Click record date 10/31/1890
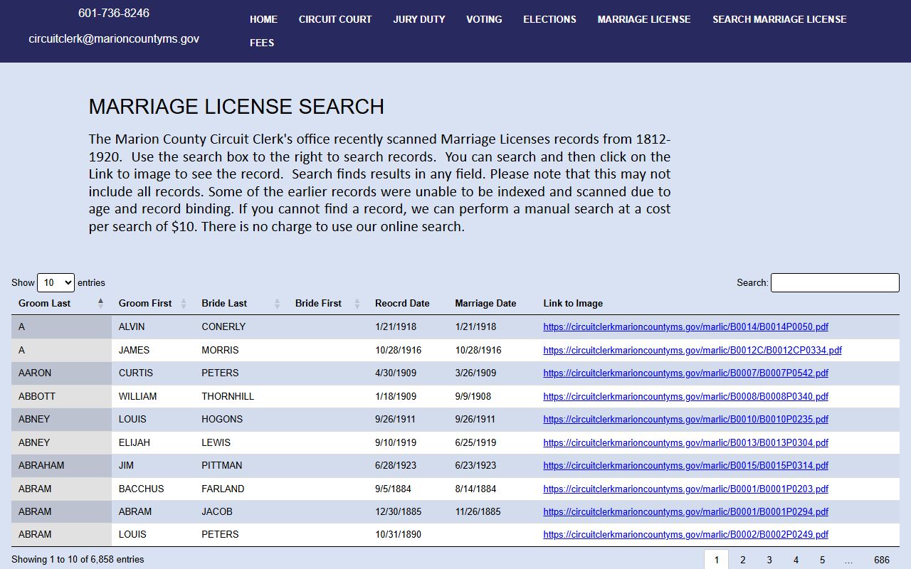The height and width of the screenshot is (569, 911). click(399, 534)
